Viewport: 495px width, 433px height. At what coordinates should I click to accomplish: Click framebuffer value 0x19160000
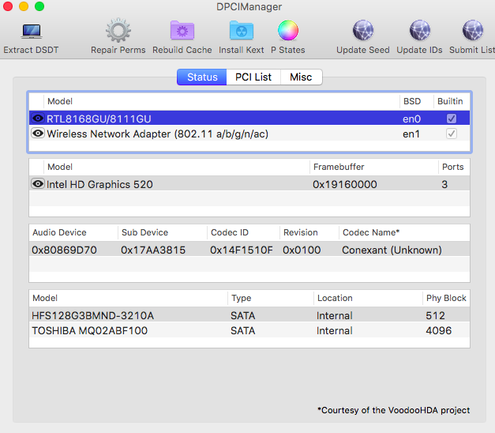(x=345, y=184)
